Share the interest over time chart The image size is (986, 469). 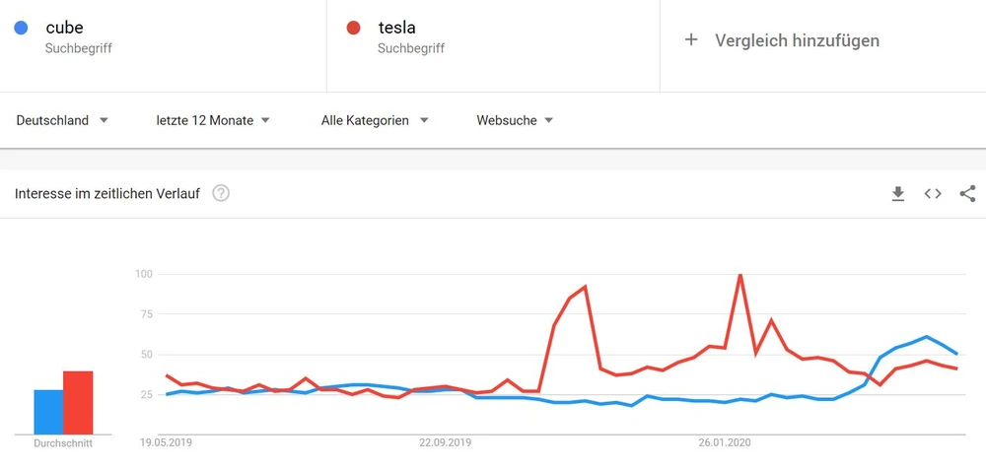click(x=967, y=194)
